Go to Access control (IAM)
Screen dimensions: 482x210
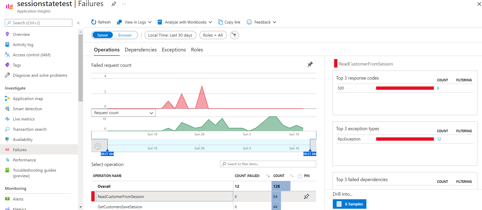pyautogui.click(x=32, y=55)
